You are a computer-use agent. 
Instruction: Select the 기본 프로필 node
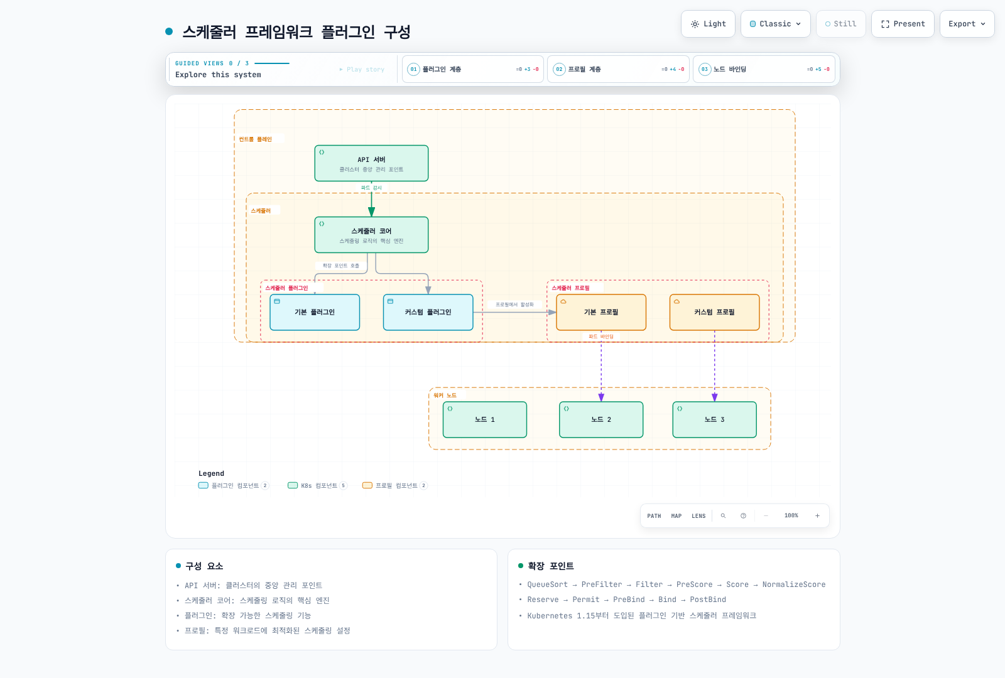click(x=601, y=312)
